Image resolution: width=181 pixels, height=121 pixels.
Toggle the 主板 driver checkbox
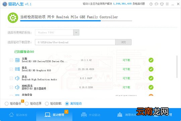pos(11,60)
